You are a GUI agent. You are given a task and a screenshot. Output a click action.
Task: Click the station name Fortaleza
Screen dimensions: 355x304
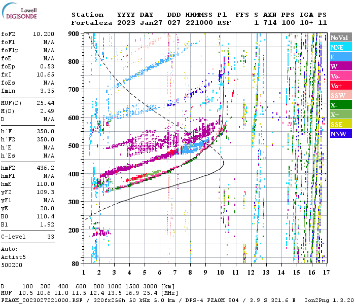click(92, 23)
